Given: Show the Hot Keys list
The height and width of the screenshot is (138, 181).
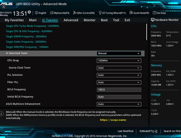Looking at the screenshot, I should (x=159, y=13).
